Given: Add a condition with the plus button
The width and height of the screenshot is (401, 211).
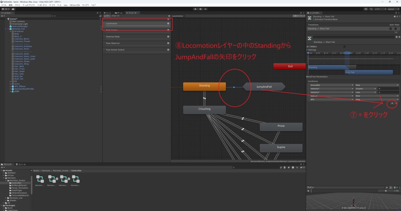Looking at the screenshot, I should coord(392,103).
